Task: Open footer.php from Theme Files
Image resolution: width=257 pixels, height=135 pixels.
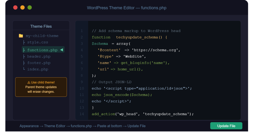Action: 39,63
